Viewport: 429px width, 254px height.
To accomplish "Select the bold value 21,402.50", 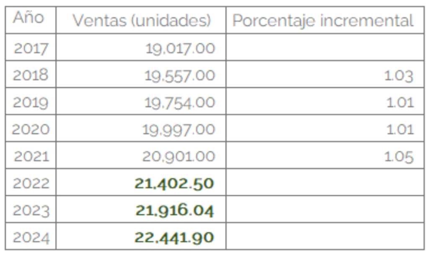I will coord(174,183).
